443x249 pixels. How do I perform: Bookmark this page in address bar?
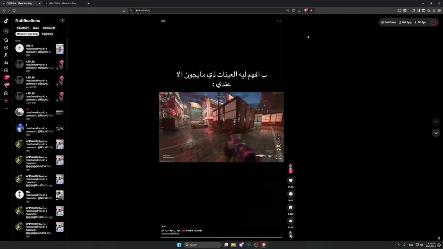click(x=124, y=10)
